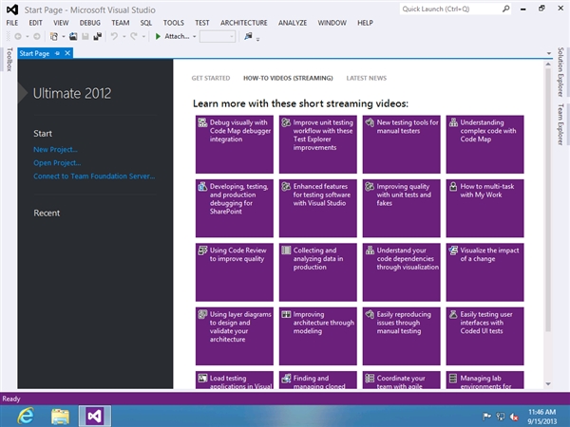The image size is (570, 427).
Task: Click the Visual Studio taskbar button
Action: coord(94,417)
